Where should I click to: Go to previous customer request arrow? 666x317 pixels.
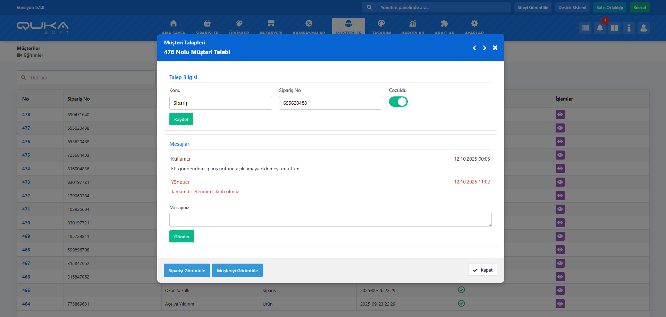[474, 48]
